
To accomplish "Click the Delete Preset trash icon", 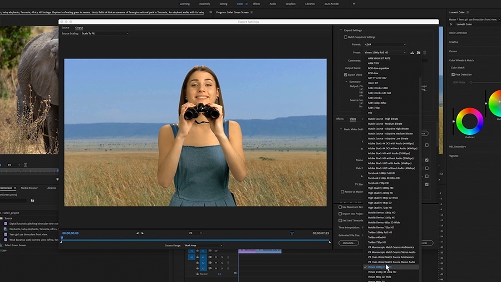I will (x=425, y=52).
